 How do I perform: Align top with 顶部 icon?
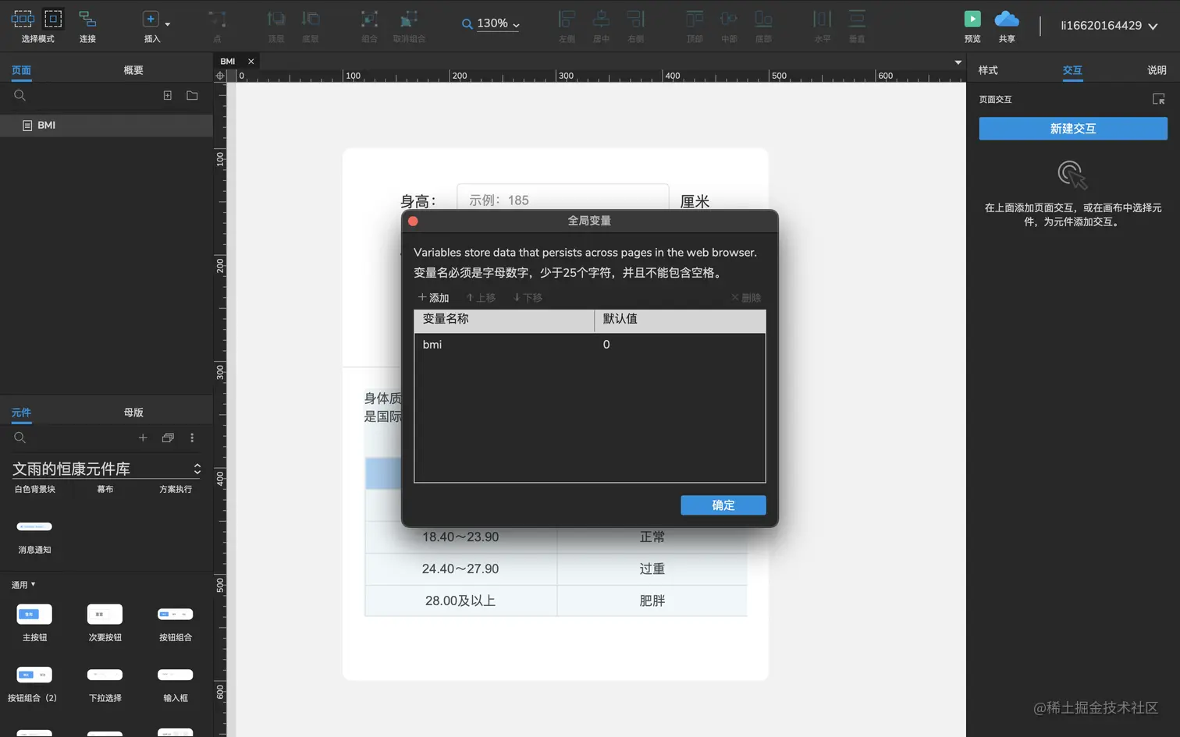click(695, 19)
